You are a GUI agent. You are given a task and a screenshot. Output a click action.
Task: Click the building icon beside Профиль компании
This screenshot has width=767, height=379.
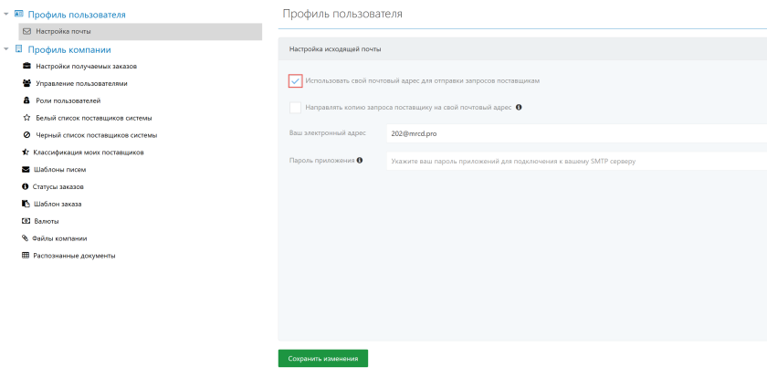(19, 49)
